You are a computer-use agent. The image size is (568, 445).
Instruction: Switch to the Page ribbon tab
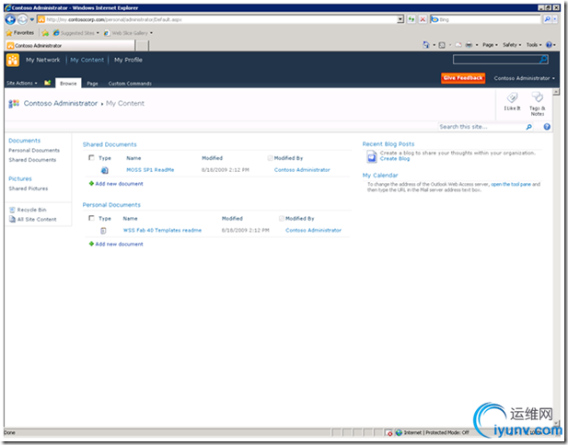tap(92, 84)
